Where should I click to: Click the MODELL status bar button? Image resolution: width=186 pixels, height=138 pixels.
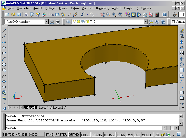pyautogui.click(x=147, y=135)
